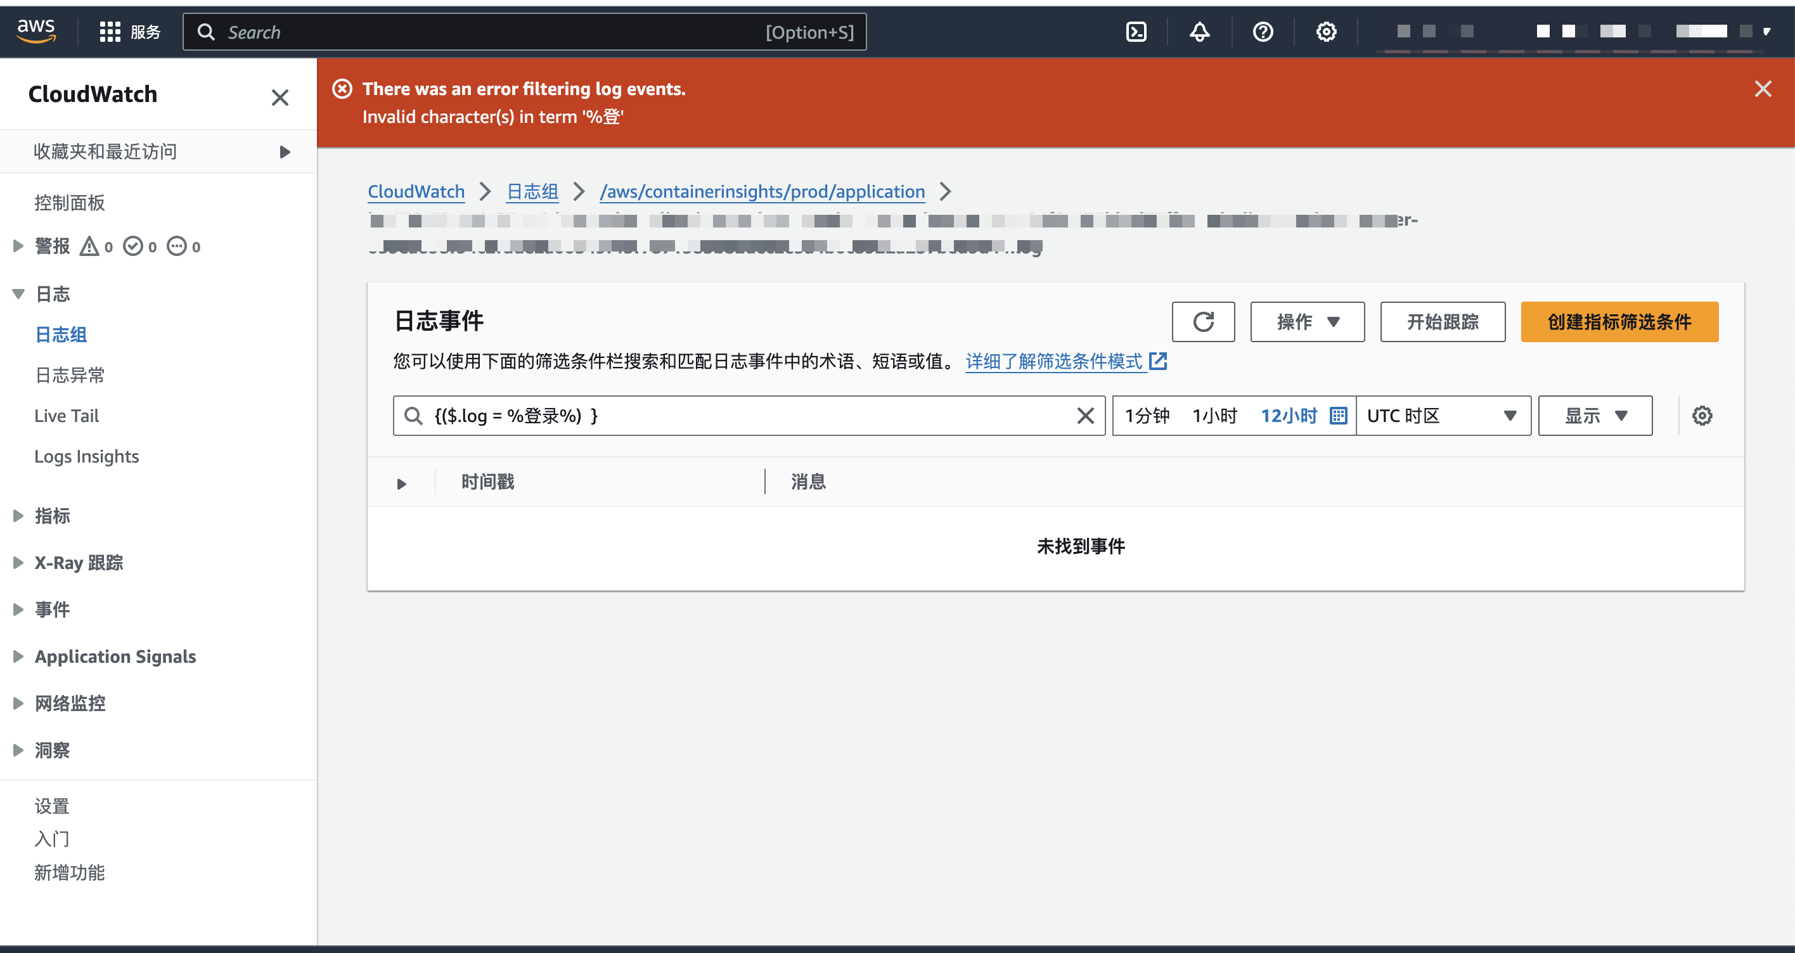Refresh the log events
This screenshot has width=1795, height=953.
coord(1204,322)
